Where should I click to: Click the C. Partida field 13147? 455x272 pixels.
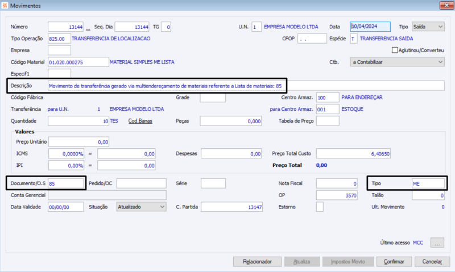coord(231,207)
